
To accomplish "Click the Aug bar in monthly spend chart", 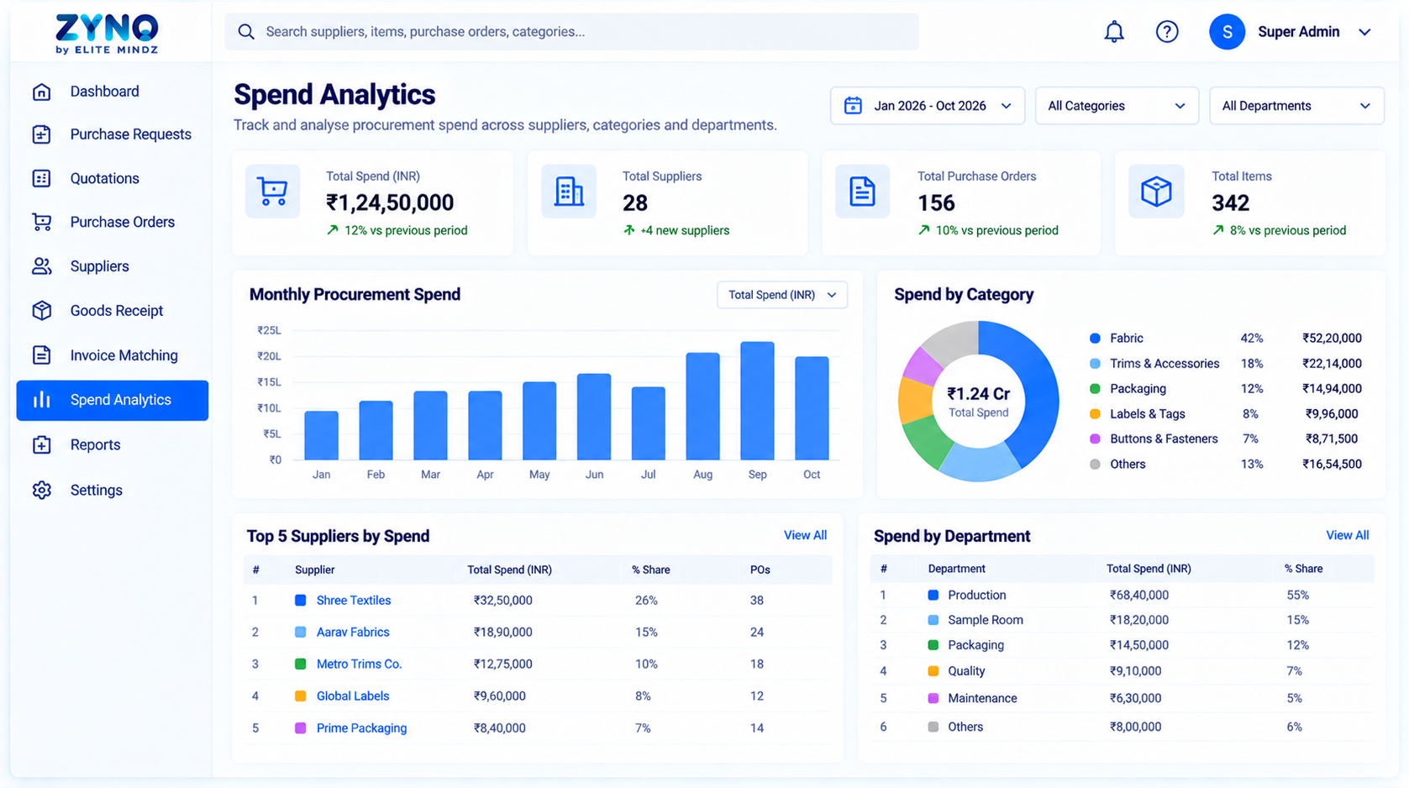I will click(702, 407).
